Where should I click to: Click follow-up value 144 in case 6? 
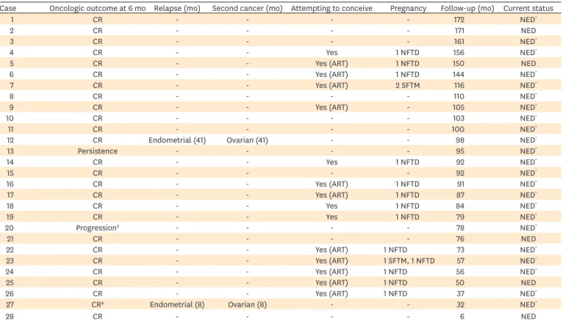pos(459,74)
